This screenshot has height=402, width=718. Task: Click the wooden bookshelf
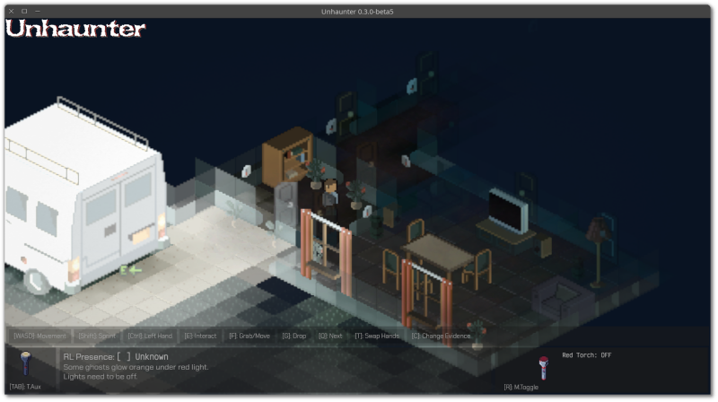(287, 157)
